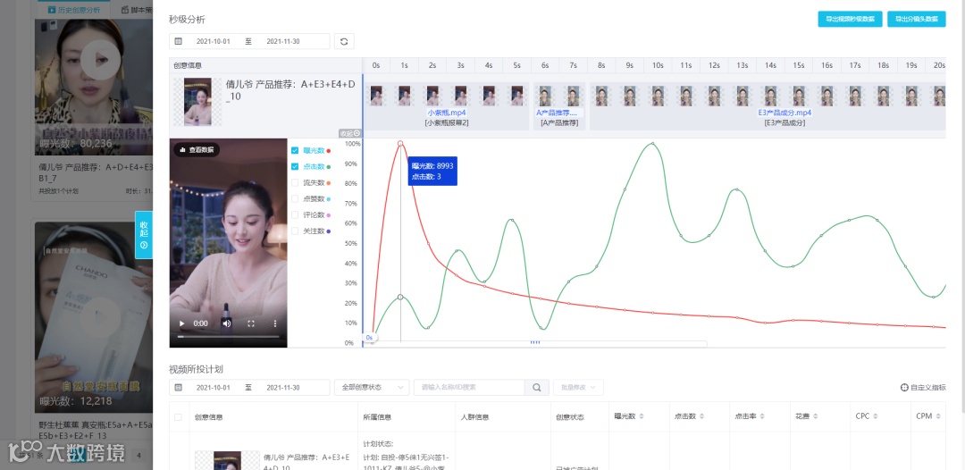
Task: Click 导出分镜头数据 button
Action: pyautogui.click(x=917, y=19)
